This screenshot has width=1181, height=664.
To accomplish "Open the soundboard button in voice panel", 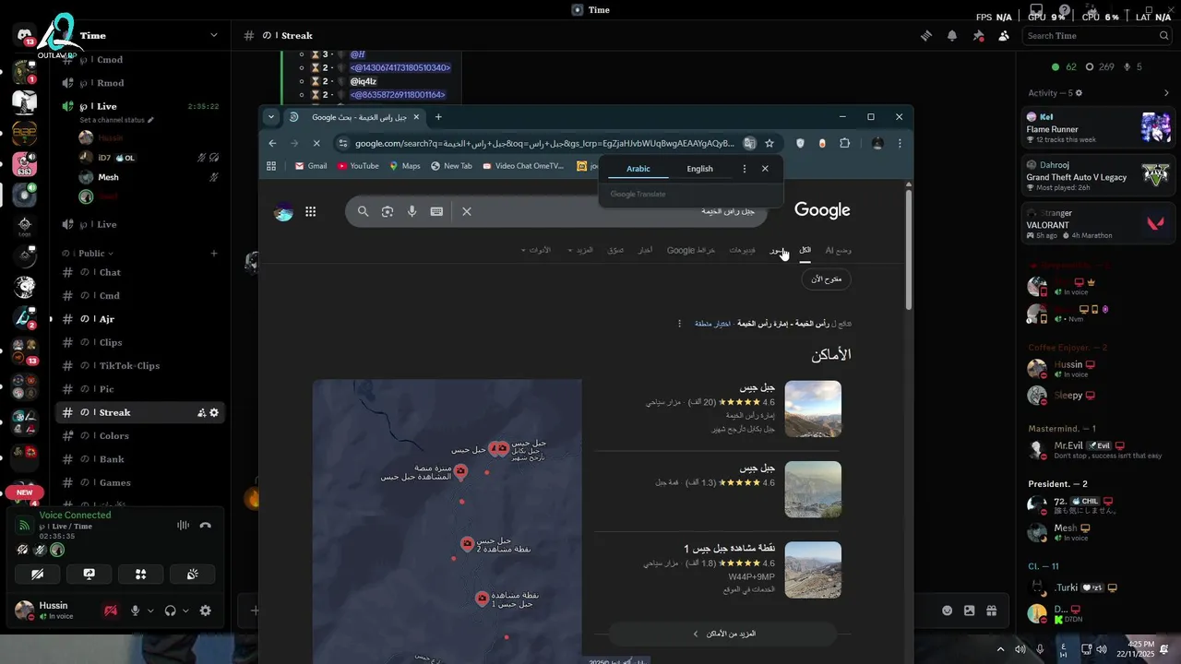I will 192,574.
